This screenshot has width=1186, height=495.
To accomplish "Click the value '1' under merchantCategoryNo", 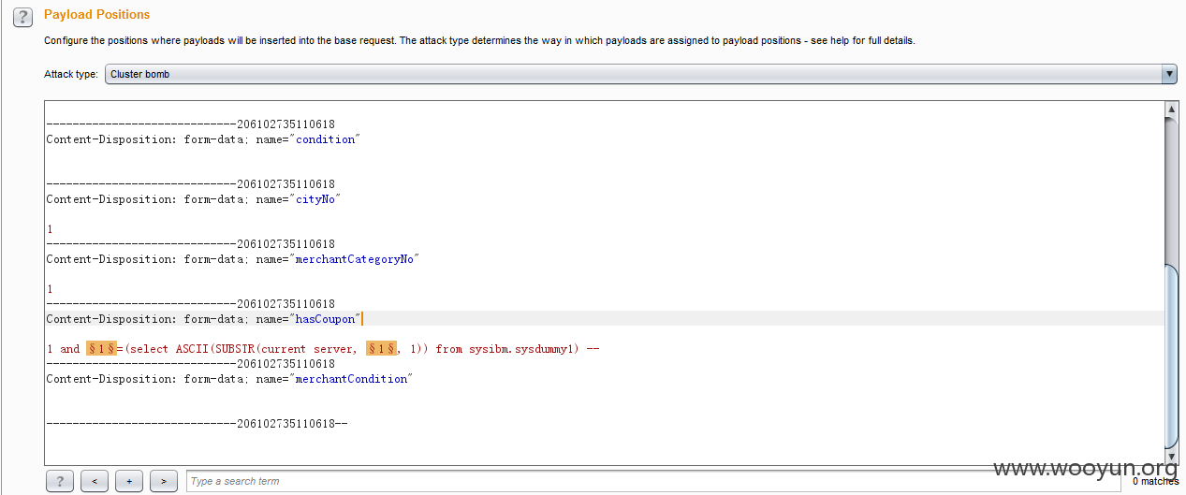I will (50, 289).
